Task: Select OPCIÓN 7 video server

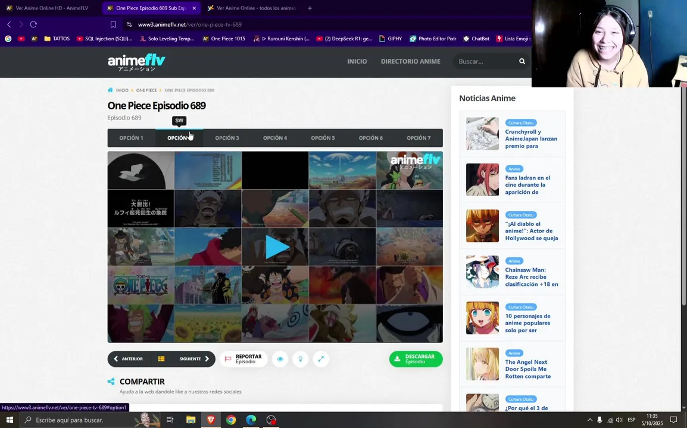Action: (x=419, y=138)
